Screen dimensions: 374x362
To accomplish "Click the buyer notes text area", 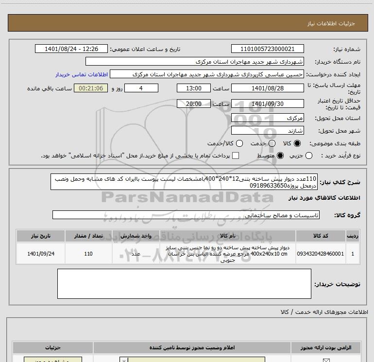I will (x=184, y=284).
